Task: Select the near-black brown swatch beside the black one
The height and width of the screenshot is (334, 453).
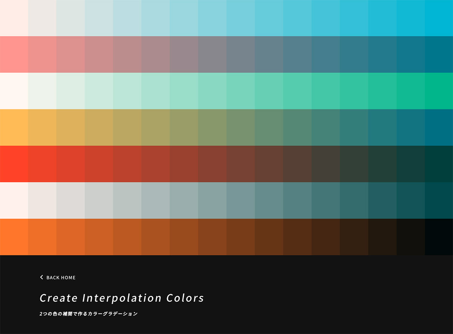Action: (x=410, y=237)
